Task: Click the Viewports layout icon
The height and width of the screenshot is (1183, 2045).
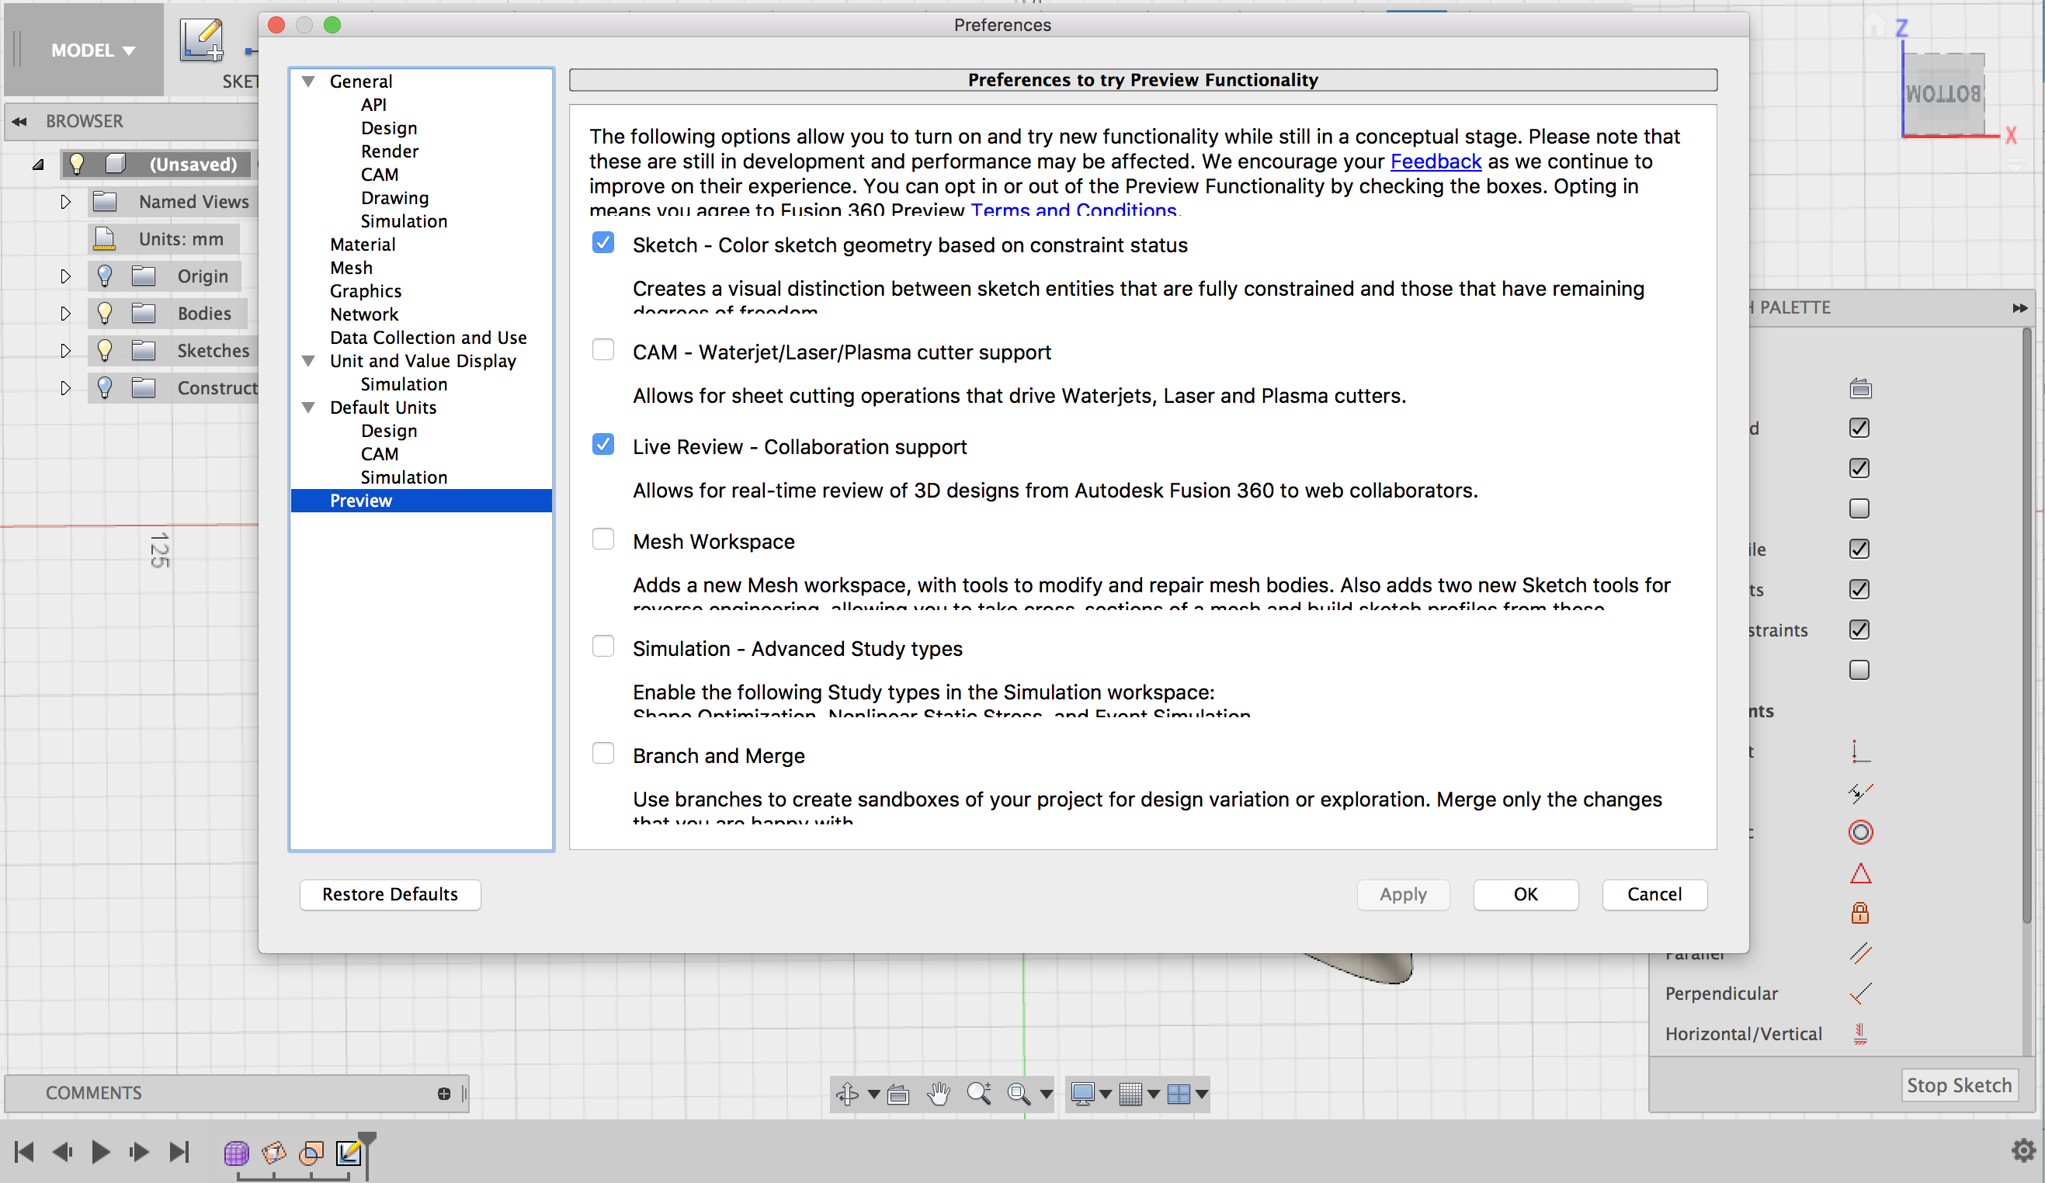Action: click(x=1179, y=1095)
